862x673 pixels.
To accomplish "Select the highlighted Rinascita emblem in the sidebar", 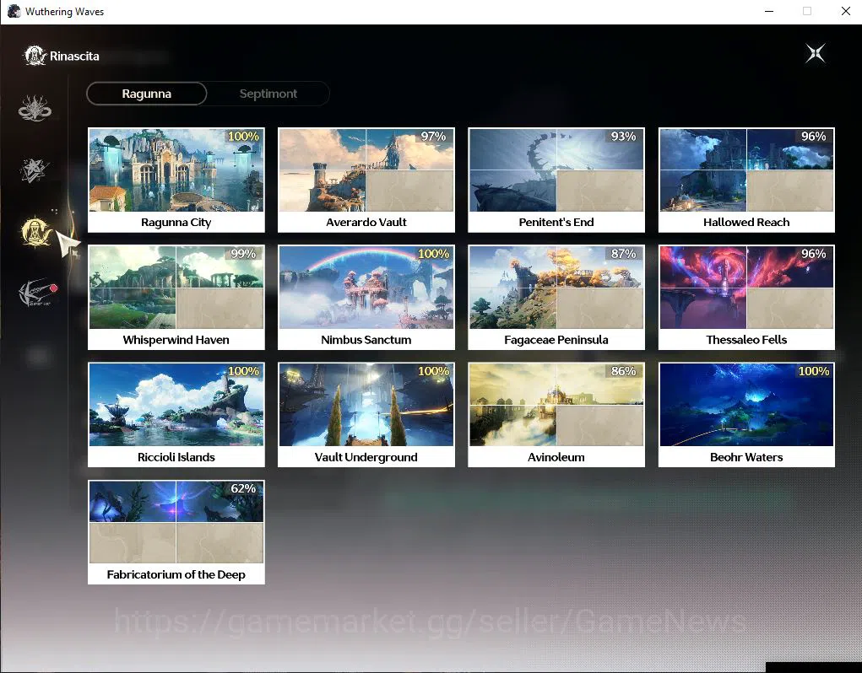I will click(x=35, y=232).
